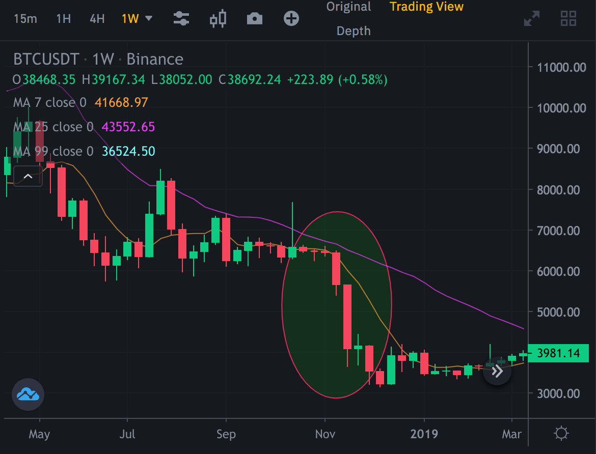The height and width of the screenshot is (454, 596).
Task: Click the price change +223.89 (+0.58%)
Action: coord(337,80)
